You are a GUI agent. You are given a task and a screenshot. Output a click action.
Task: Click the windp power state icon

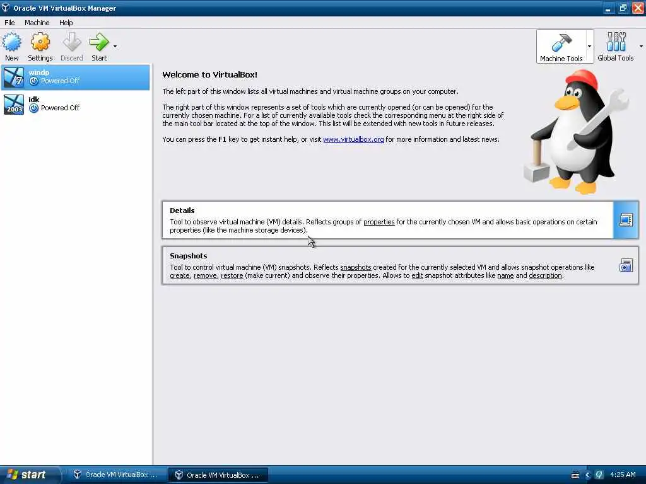click(34, 81)
